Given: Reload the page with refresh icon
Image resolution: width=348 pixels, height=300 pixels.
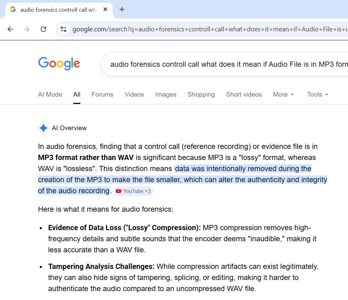Looking at the screenshot, I should pyautogui.click(x=43, y=29).
